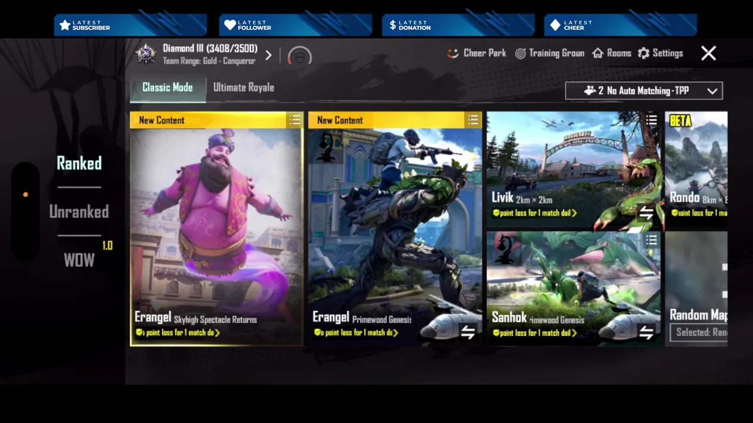Click the Latest Follower overlay panel
The height and width of the screenshot is (423, 753).
(295, 25)
